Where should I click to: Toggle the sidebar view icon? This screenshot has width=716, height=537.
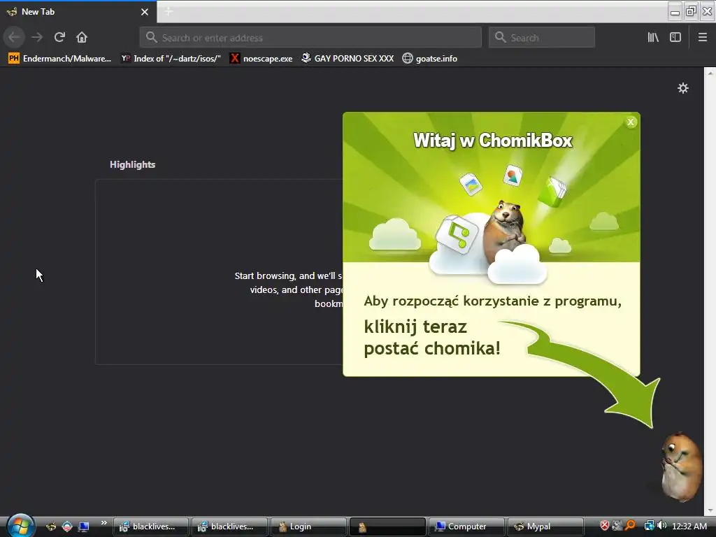[x=675, y=38]
